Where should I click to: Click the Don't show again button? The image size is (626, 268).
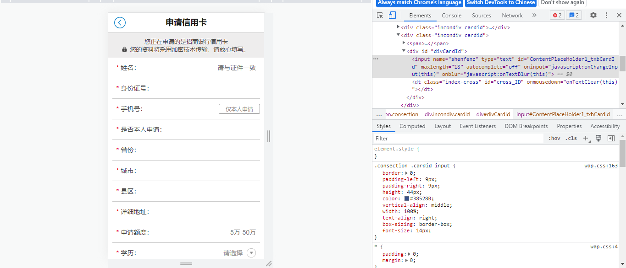pos(562,3)
